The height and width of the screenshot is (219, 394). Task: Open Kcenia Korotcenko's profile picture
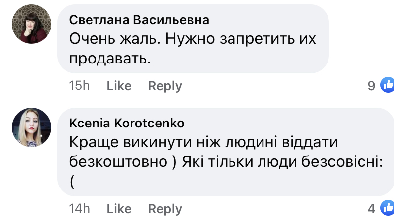tap(32, 128)
